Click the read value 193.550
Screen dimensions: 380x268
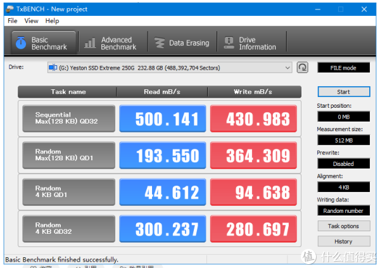pyautogui.click(x=163, y=155)
